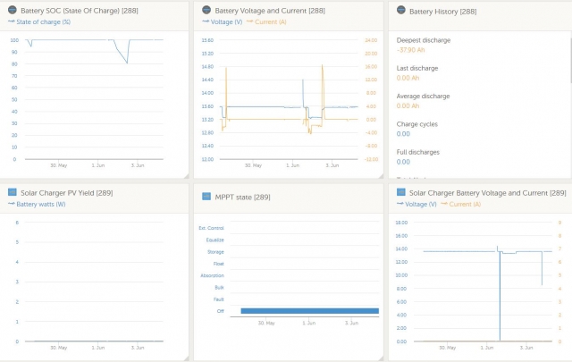Click the Solar Charger PV Yield panel icon
The width and height of the screenshot is (572, 362).
click(x=13, y=192)
